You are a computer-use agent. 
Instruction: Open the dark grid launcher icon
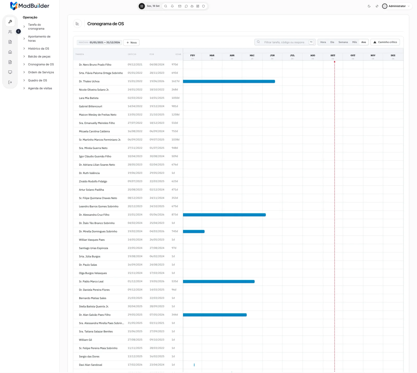[142, 6]
